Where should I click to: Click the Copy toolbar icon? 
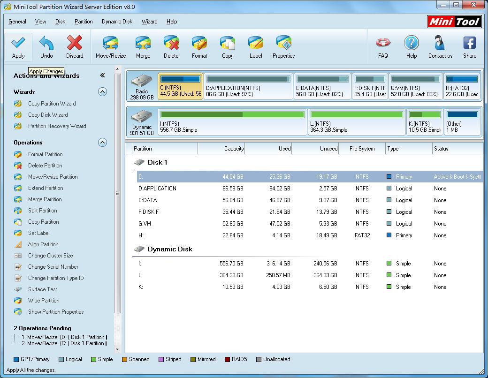click(x=228, y=43)
